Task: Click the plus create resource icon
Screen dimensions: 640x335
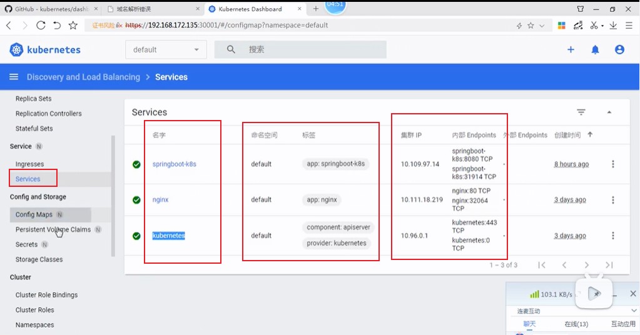Action: (x=571, y=50)
